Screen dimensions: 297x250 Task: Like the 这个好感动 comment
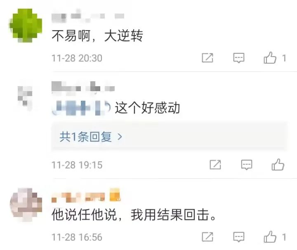278,164
